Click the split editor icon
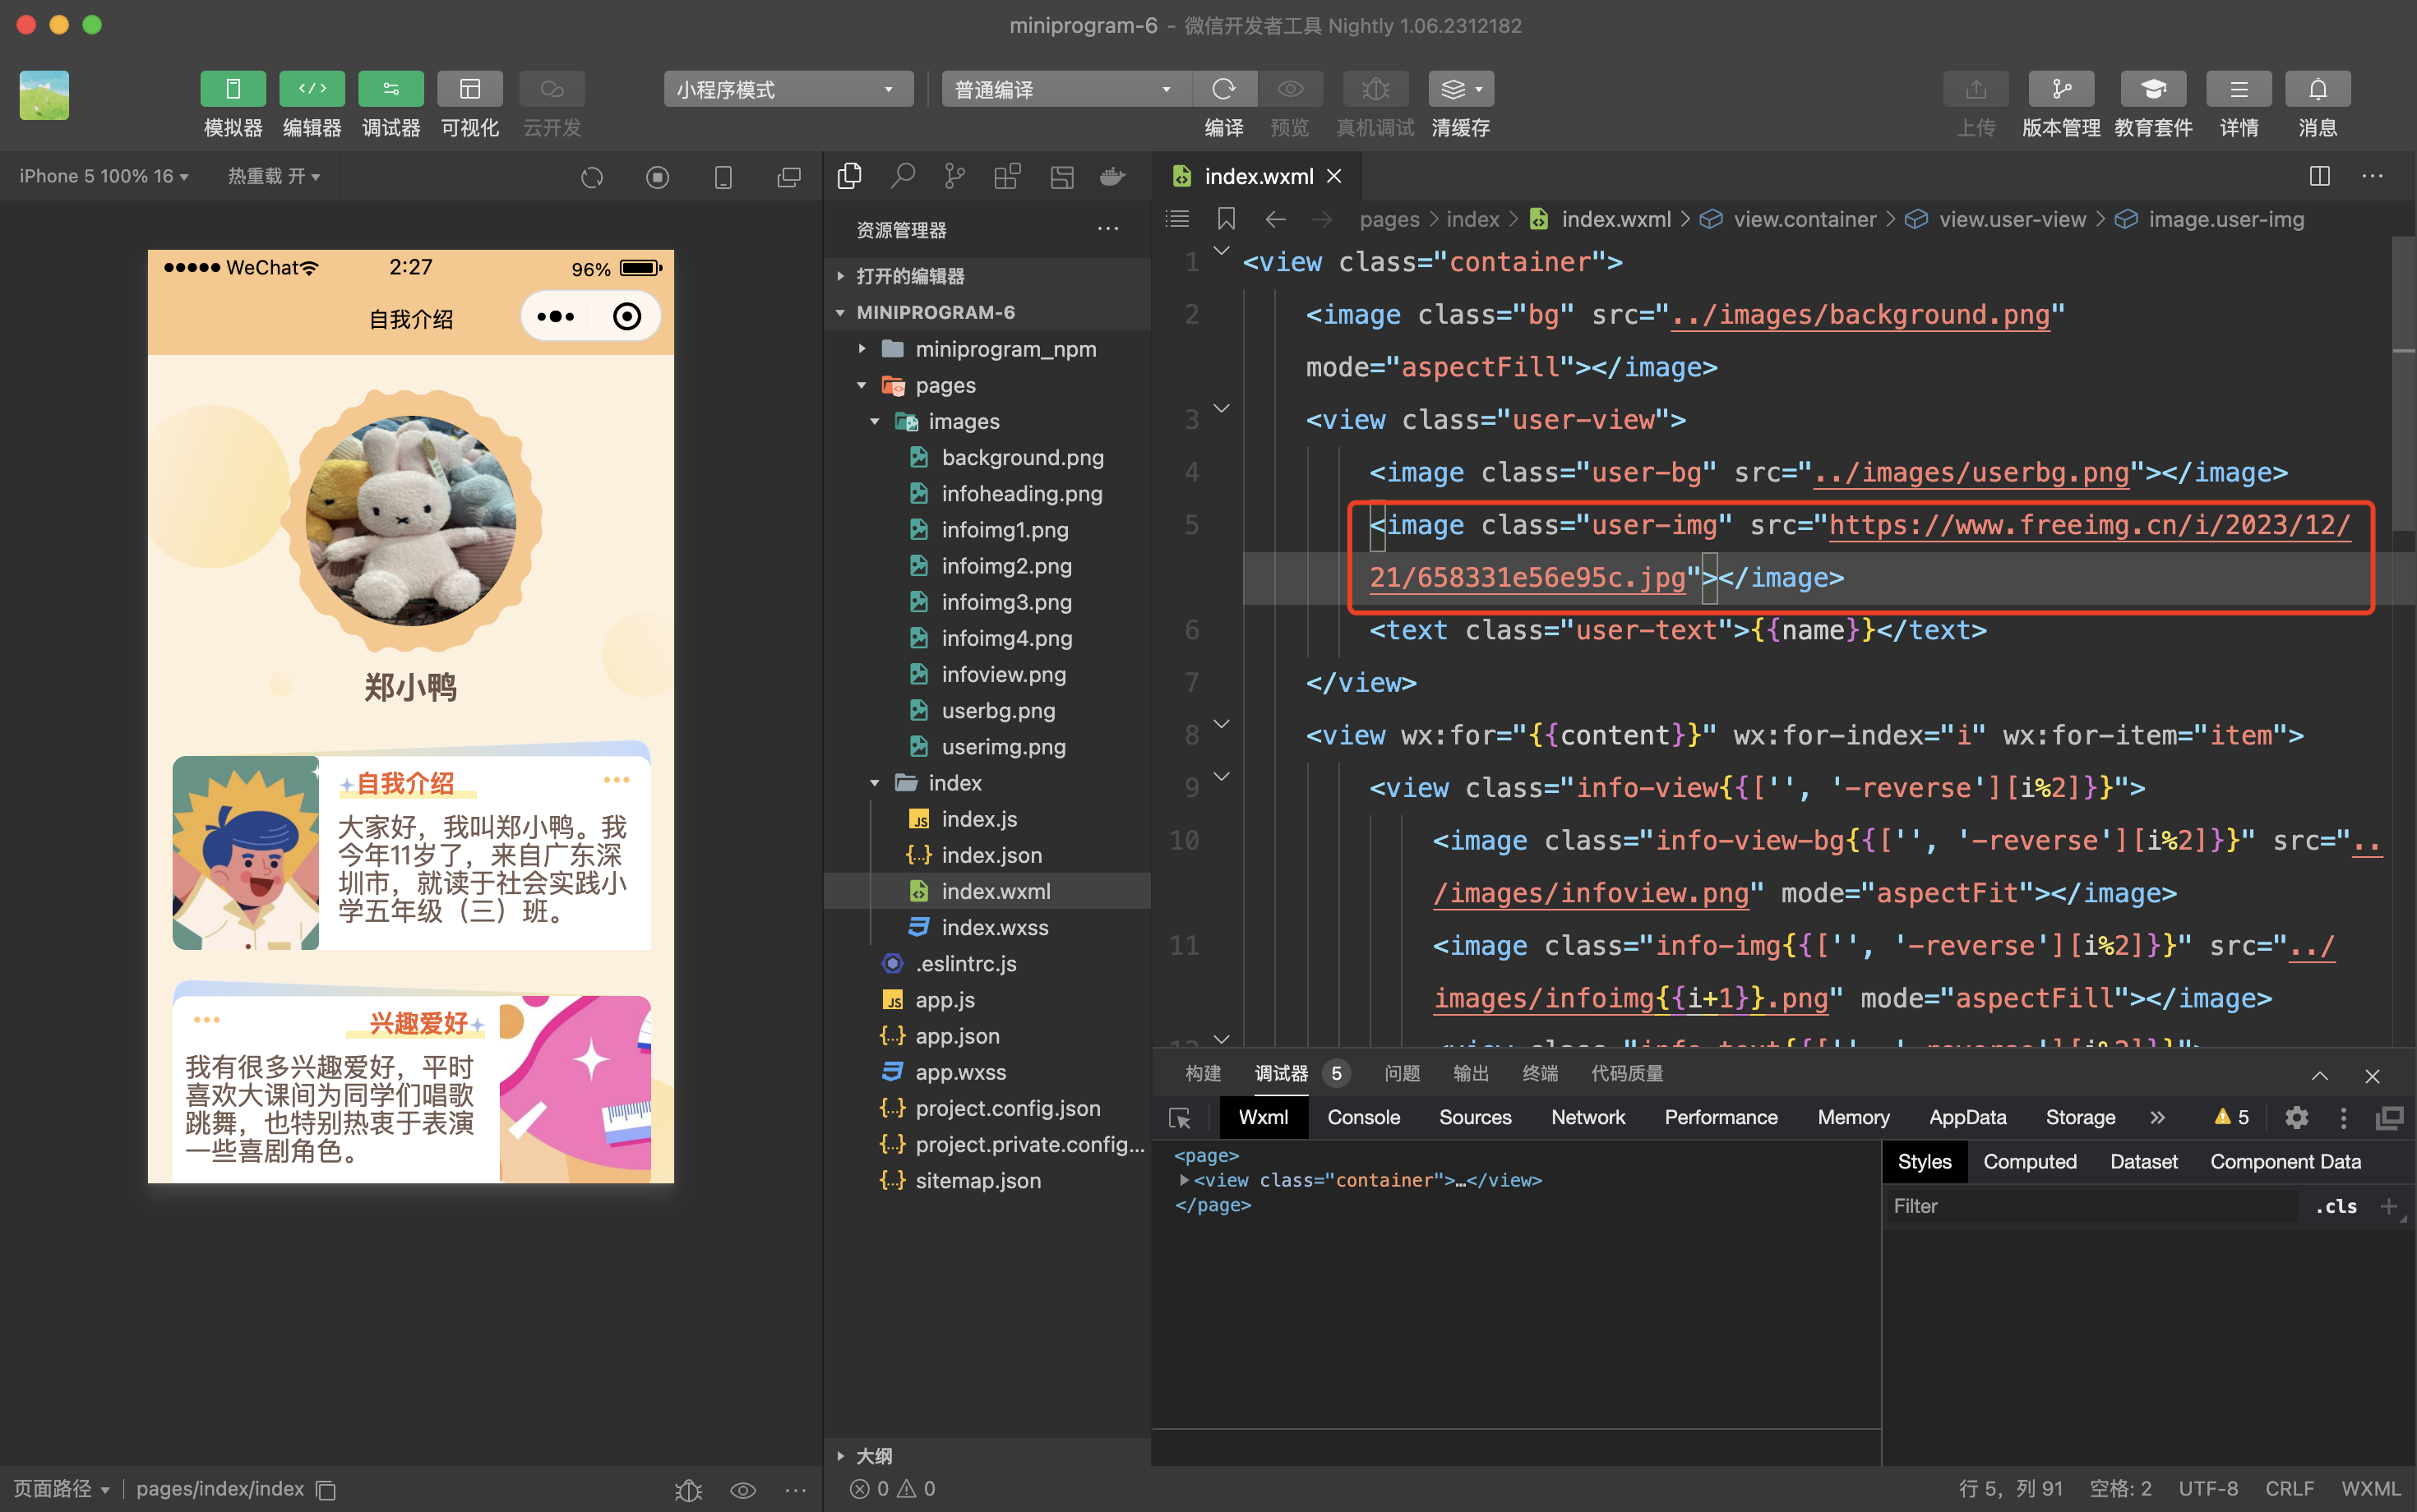Viewport: 2417px width, 1512px height. (2319, 176)
